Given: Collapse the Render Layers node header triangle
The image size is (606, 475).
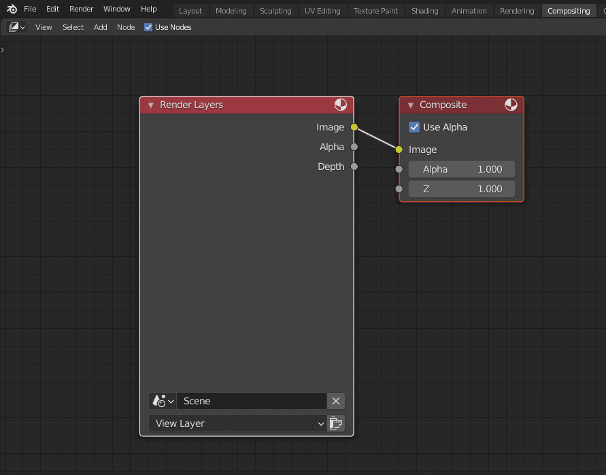Looking at the screenshot, I should tap(150, 105).
